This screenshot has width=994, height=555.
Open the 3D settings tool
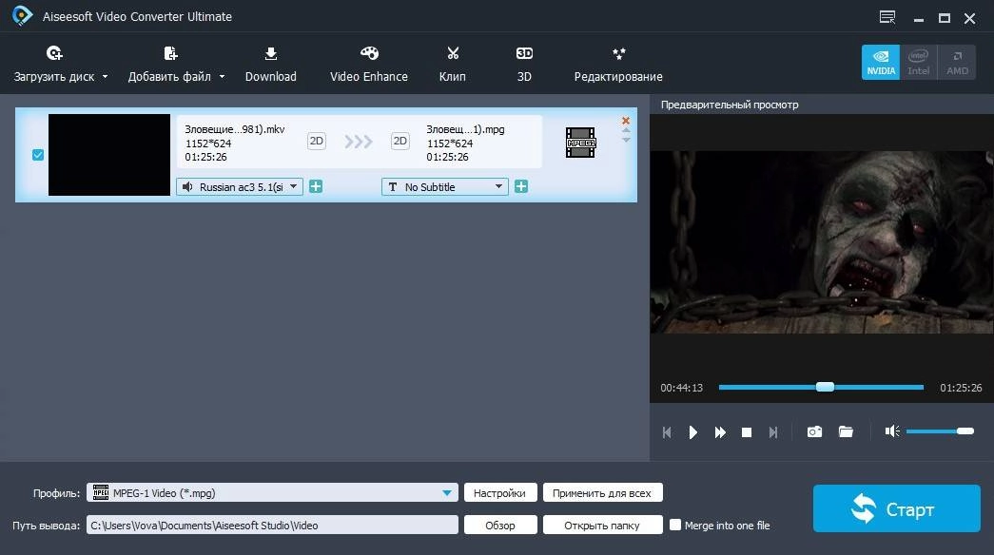click(x=524, y=65)
